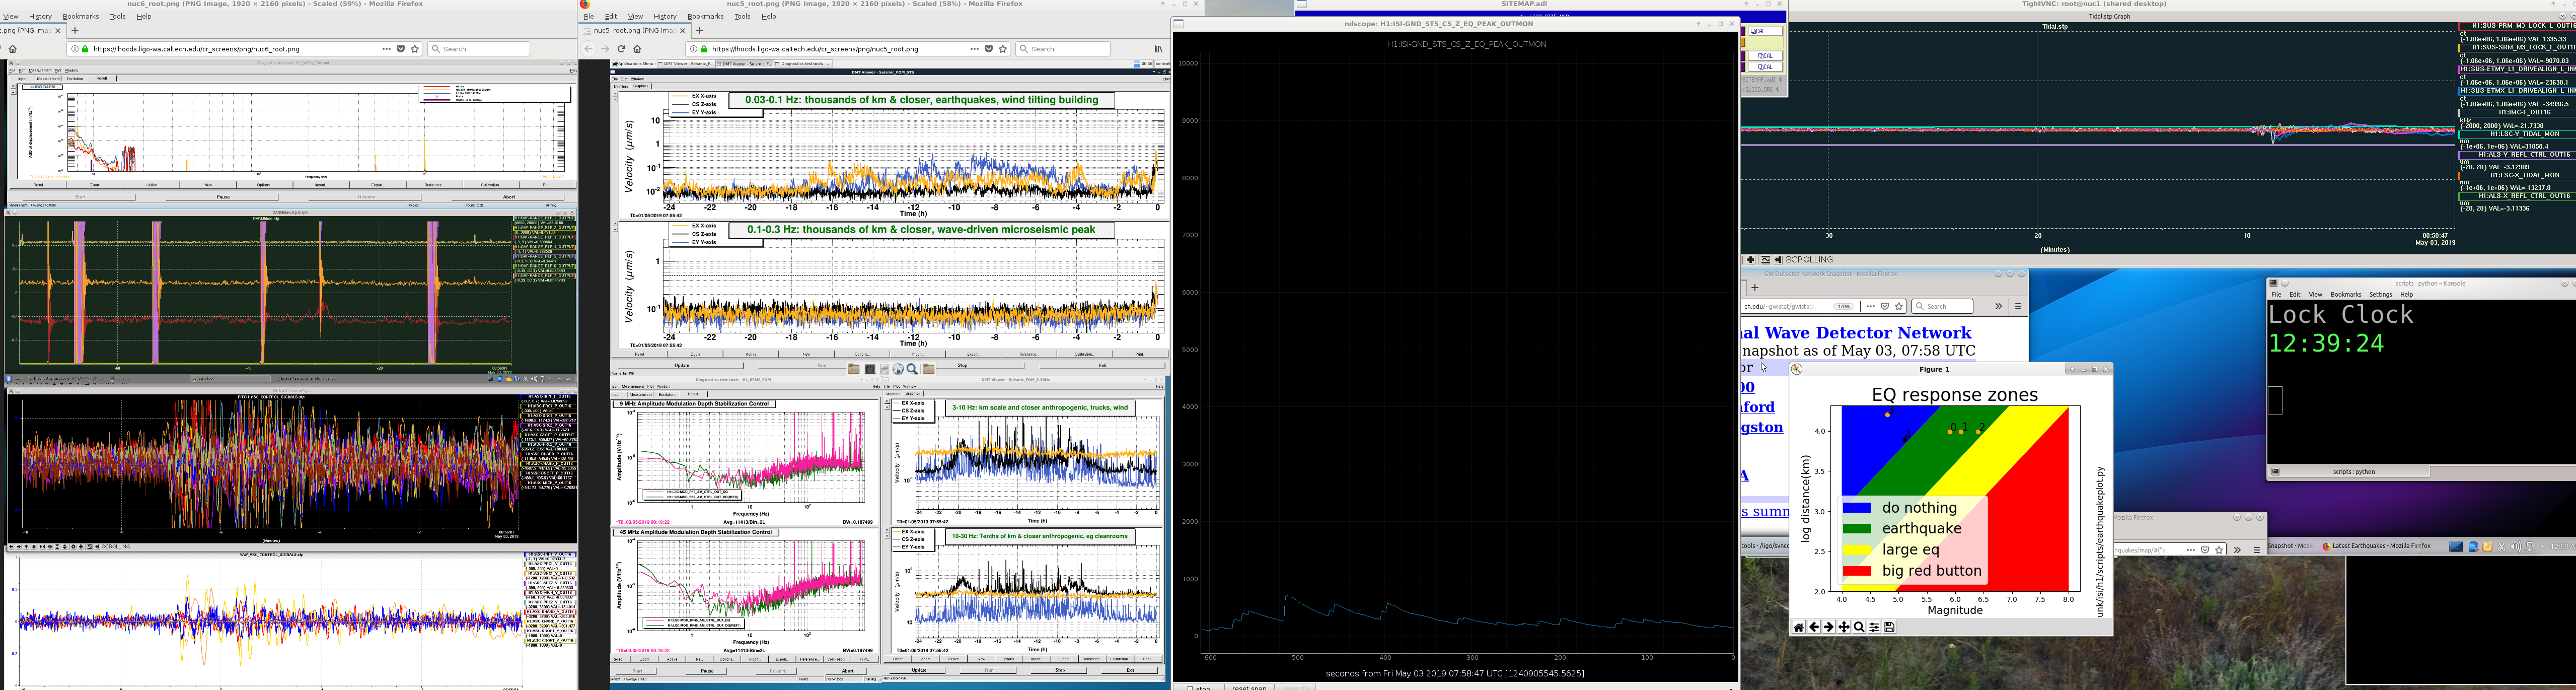The height and width of the screenshot is (690, 2576).
Task: Open hamburger menu in earthquakes map Firefox window
Action: 2256,550
